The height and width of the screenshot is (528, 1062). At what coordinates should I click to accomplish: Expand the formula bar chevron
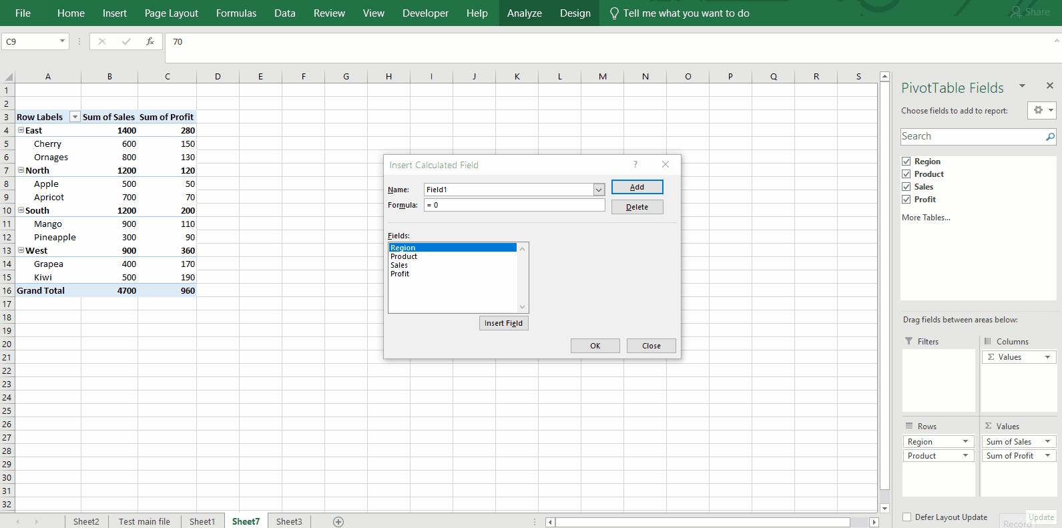pos(1057,41)
